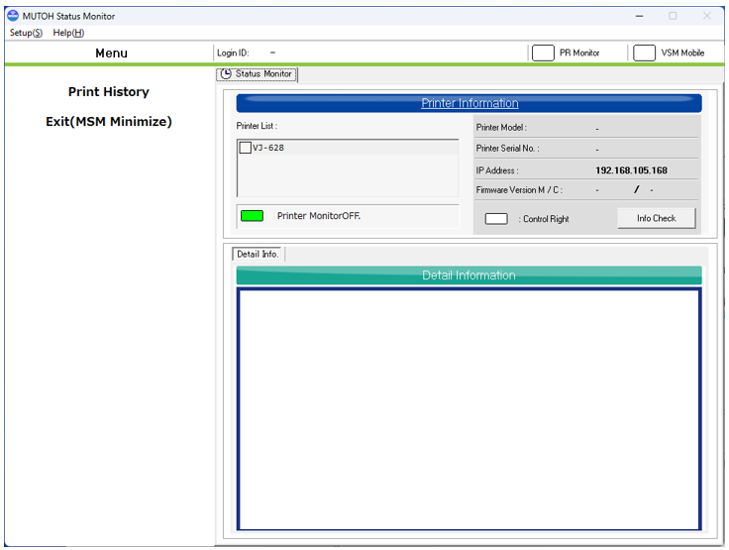Click the Firmware Version M / C label

[x=519, y=190]
